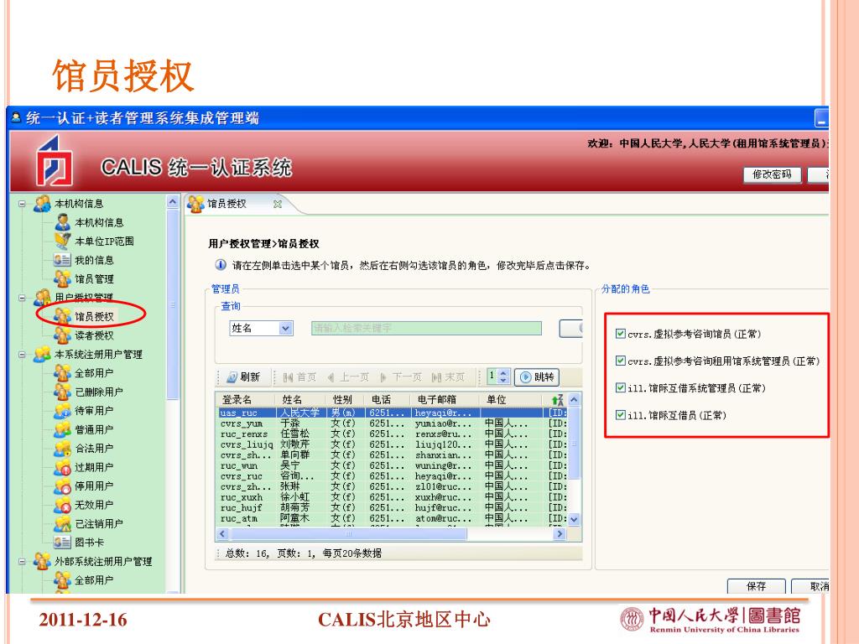
Task: Select 馆员授权 tree icon
Action: [x=62, y=316]
